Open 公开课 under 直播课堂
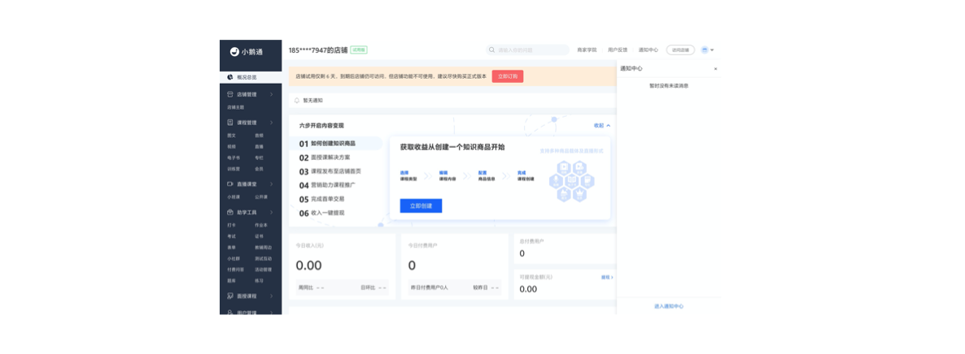The image size is (965, 354). pos(261,197)
